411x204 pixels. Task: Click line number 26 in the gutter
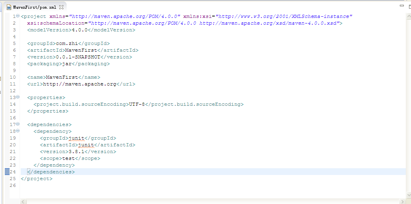[13, 185]
